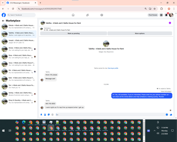Open Jesus conversation in list
Screen dimensions: 177x142
pos(19,64)
